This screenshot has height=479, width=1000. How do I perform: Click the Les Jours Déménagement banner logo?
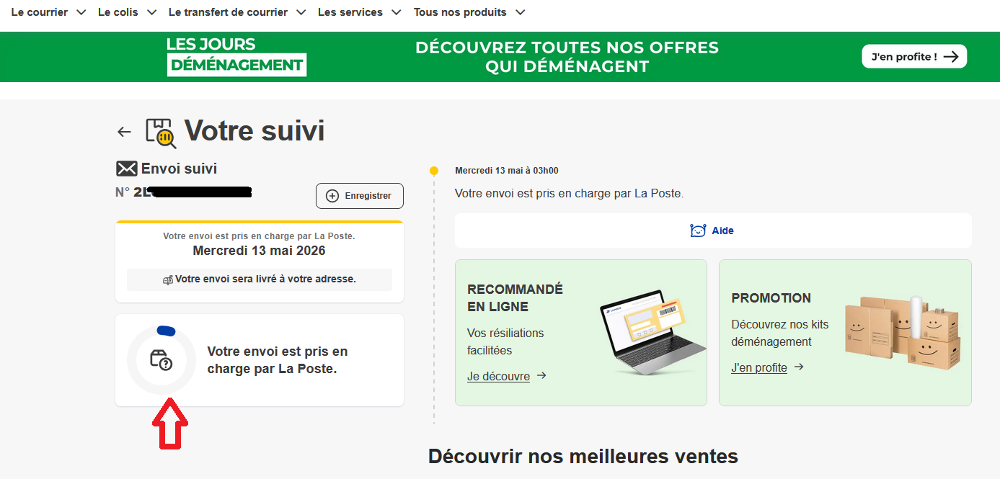236,56
